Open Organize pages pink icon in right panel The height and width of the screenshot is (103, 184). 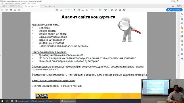click(182, 23)
